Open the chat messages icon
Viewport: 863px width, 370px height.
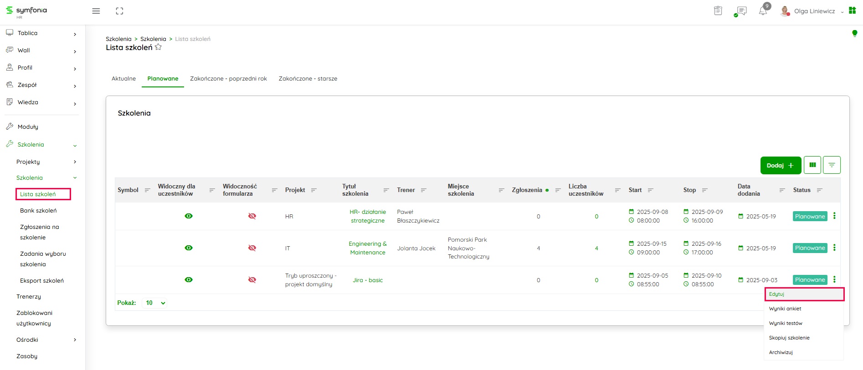(741, 11)
